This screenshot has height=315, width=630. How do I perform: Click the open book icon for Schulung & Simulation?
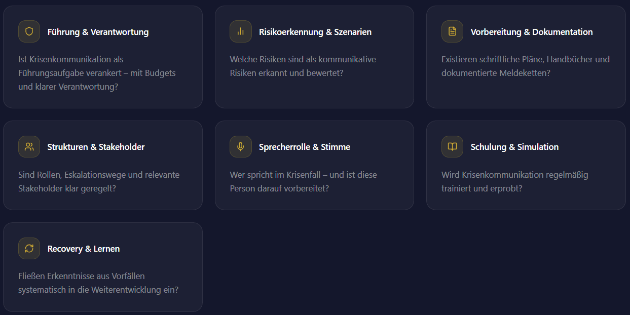click(452, 147)
